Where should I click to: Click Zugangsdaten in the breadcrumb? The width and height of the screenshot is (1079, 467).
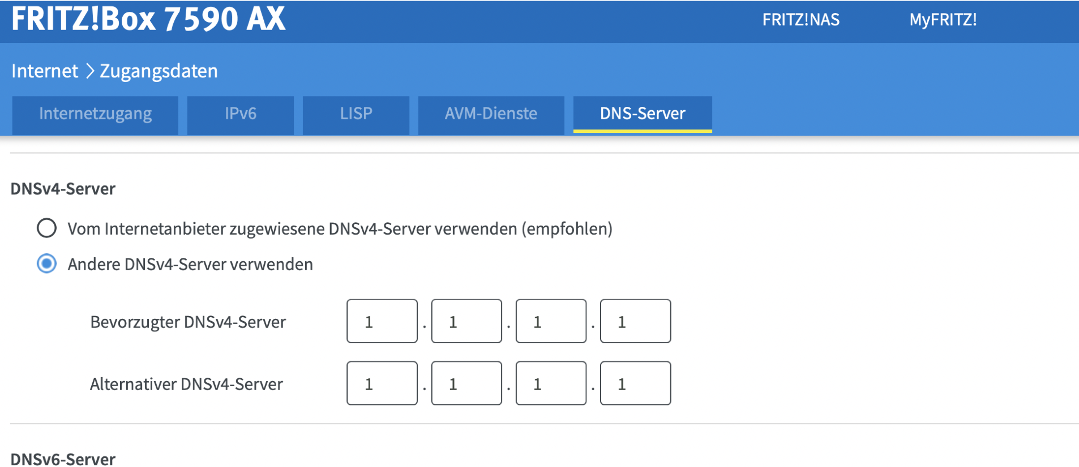point(159,71)
